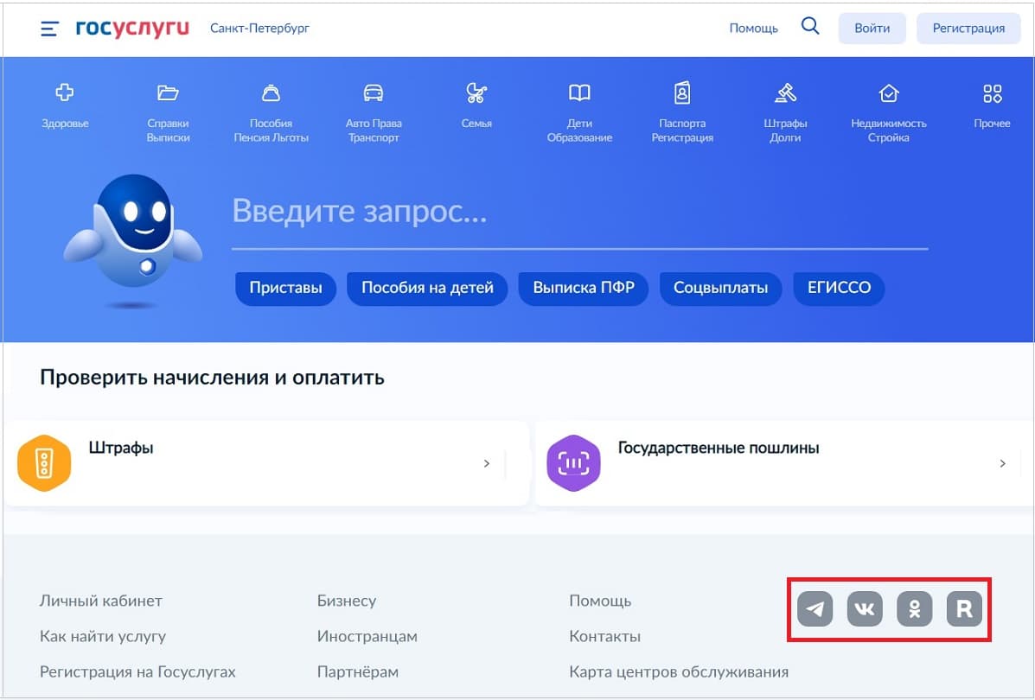Click the Telegram social icon
Viewport: 1035px width, 700px height.
point(815,609)
